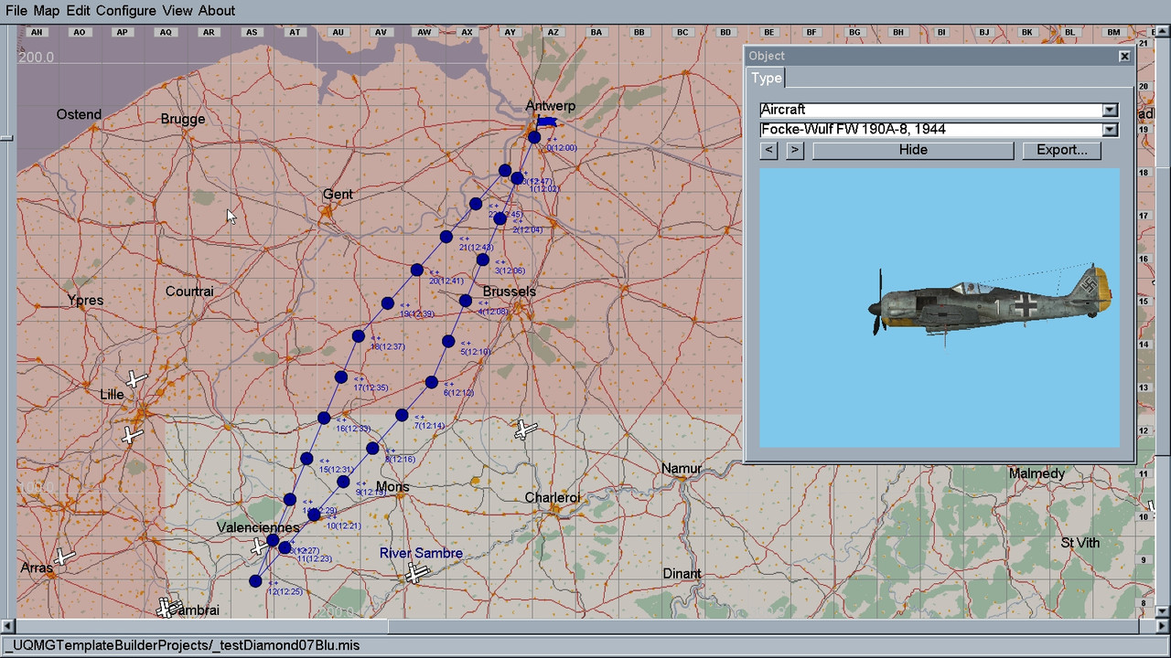The height and width of the screenshot is (658, 1171).
Task: Click the previous aircraft '<' button
Action: click(769, 150)
